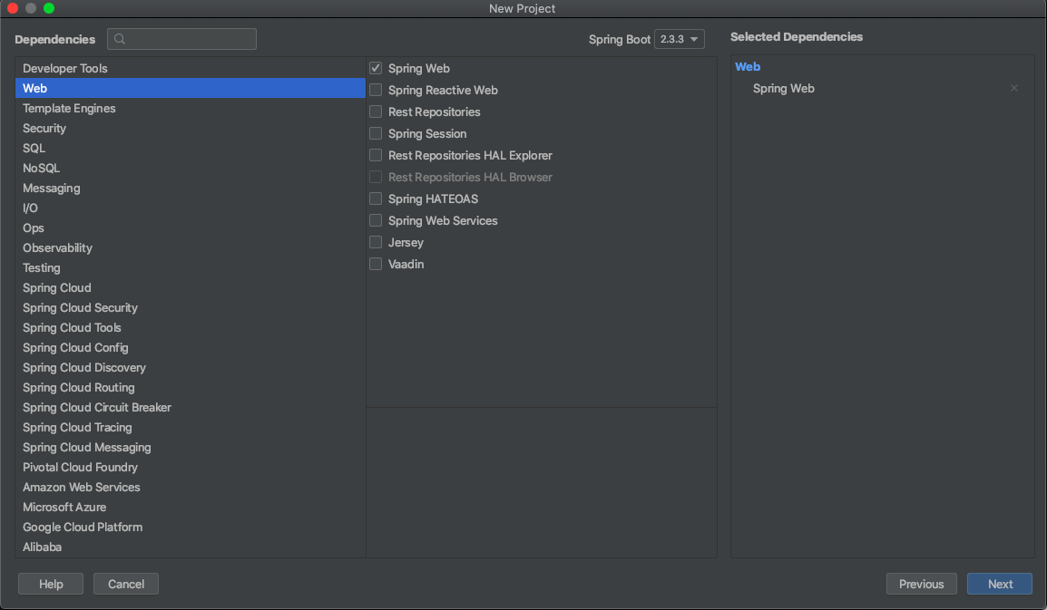
Task: Check the Vaadin dependency box
Action: coord(376,264)
